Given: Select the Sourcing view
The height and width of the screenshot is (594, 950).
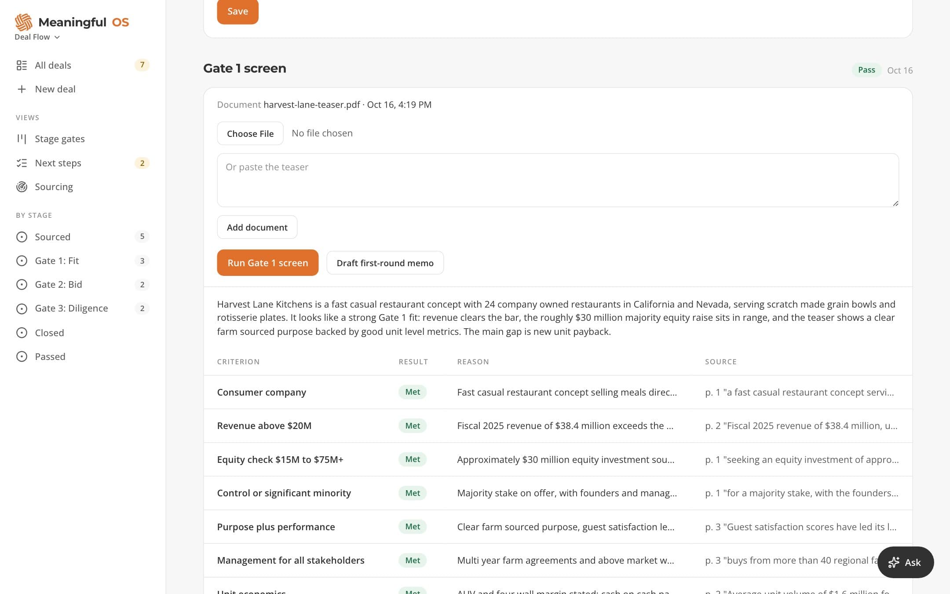Looking at the screenshot, I should (83, 187).
